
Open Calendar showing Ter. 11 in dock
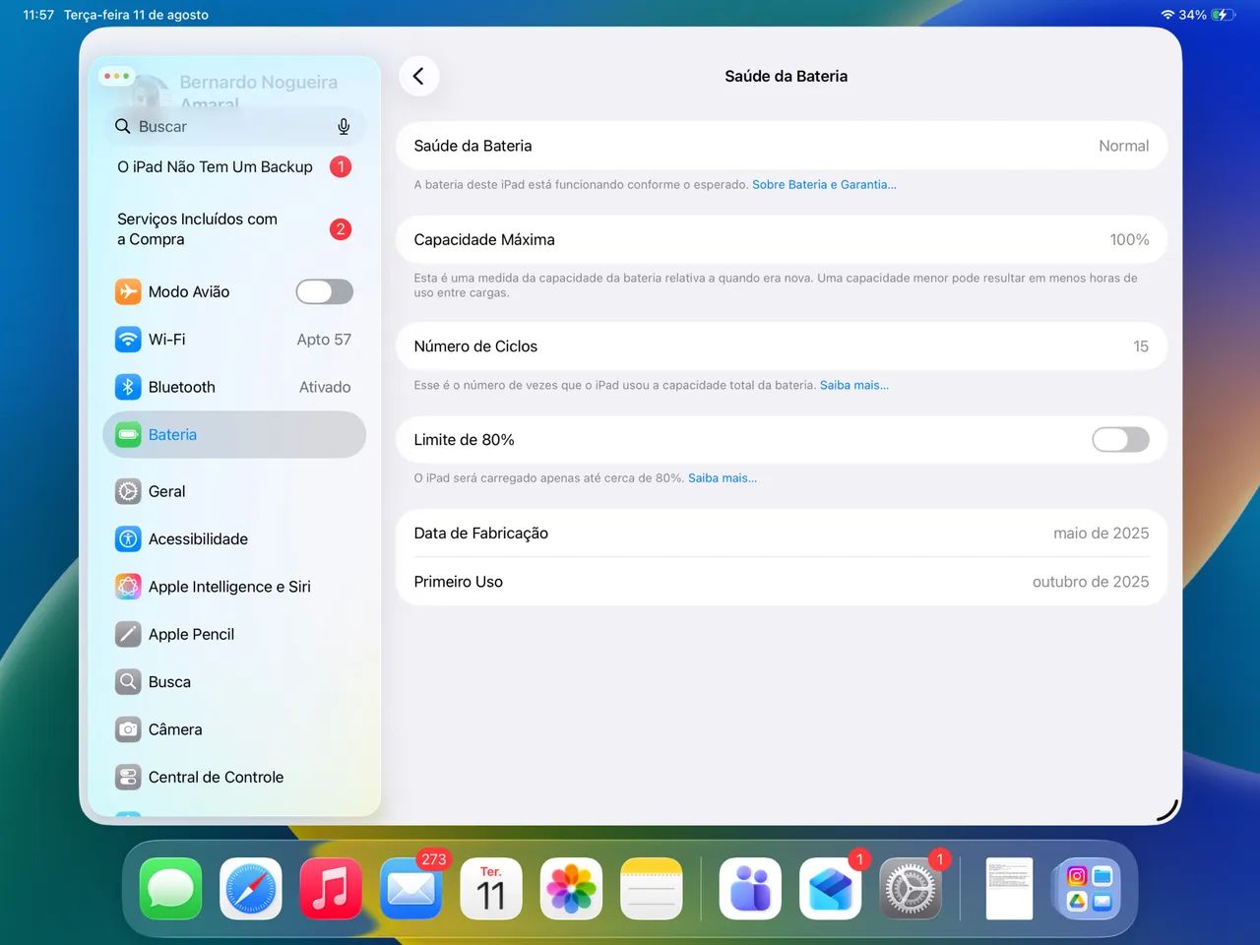point(491,889)
